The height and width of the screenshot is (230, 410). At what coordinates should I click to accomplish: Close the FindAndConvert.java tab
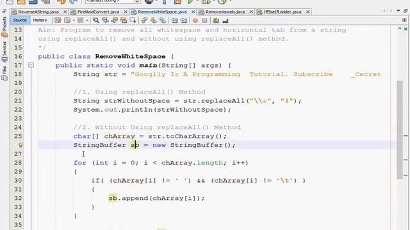pos(126,12)
